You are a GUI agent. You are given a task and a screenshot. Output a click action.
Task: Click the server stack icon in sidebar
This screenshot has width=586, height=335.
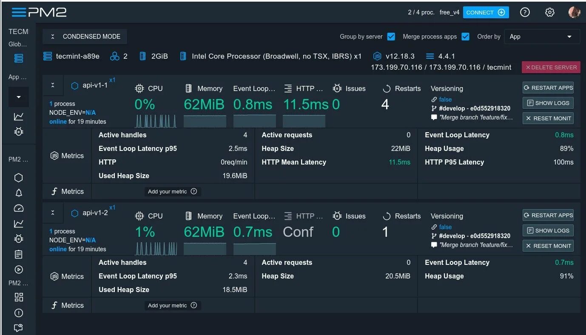(x=19, y=58)
